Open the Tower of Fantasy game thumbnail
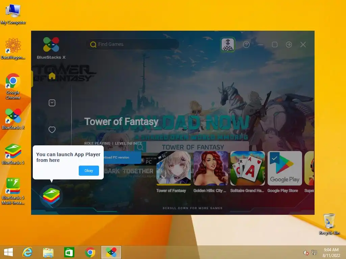 click(x=174, y=169)
